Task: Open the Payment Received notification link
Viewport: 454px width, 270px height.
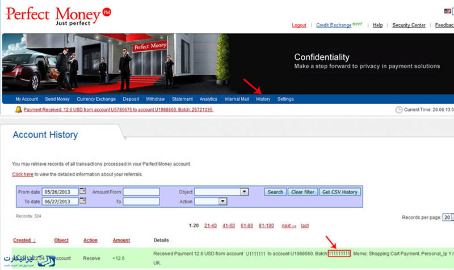Action: (119, 110)
